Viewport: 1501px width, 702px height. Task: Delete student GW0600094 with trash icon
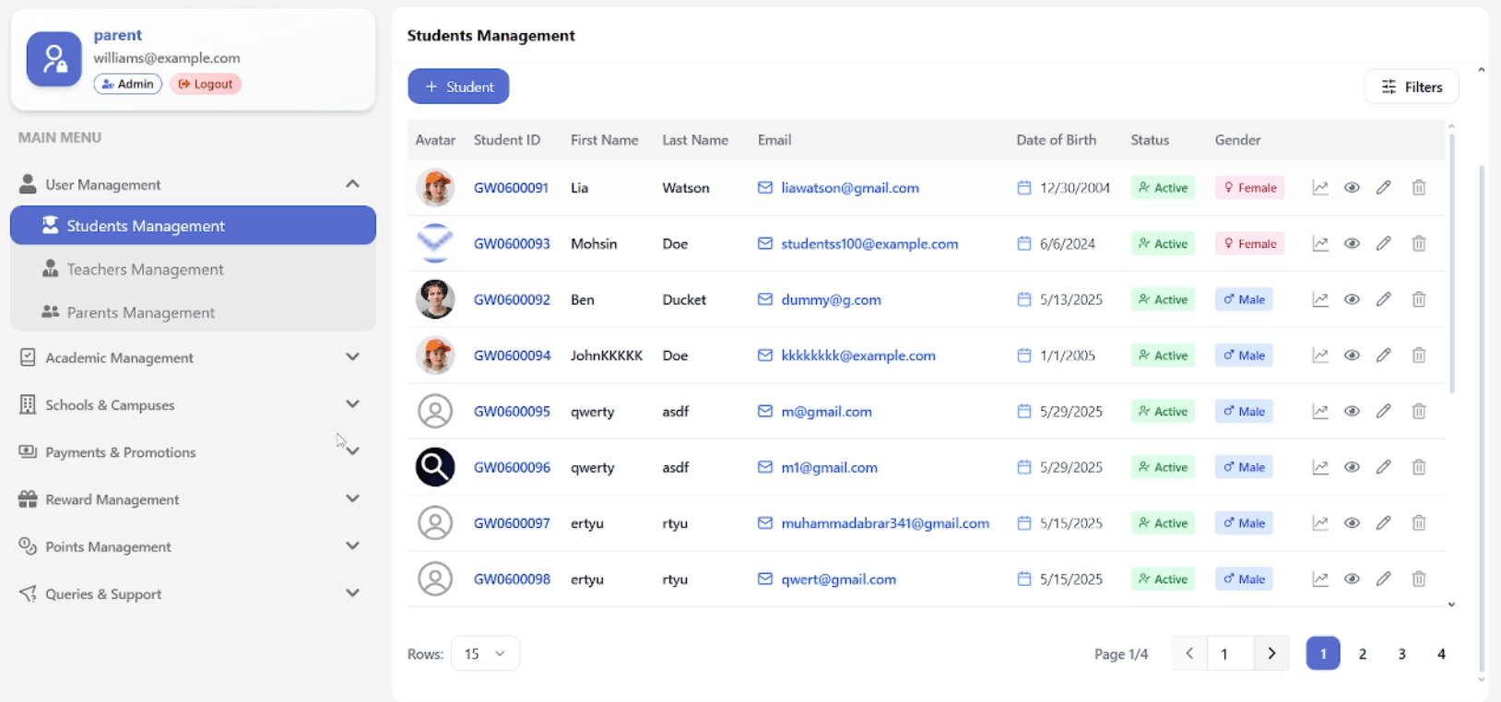click(x=1419, y=356)
